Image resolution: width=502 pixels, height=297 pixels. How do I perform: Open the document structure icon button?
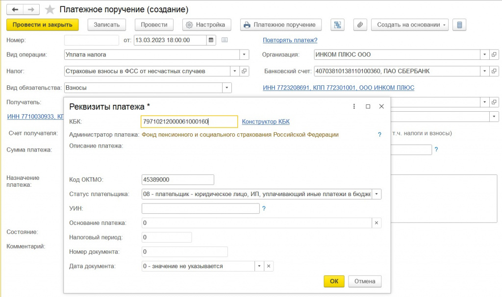click(x=337, y=25)
